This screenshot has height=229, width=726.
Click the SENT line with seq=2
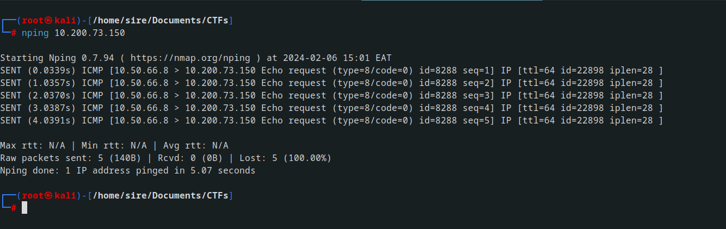click(x=331, y=83)
